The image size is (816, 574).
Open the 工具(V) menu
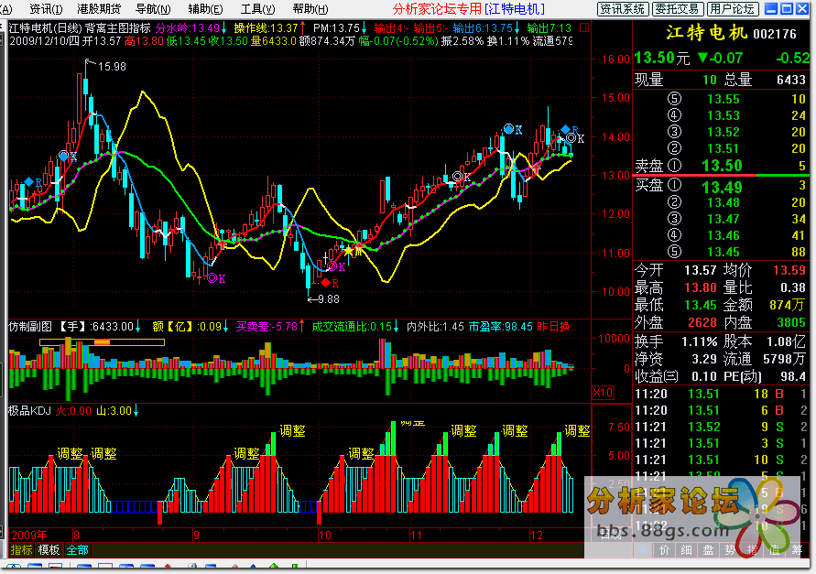tap(257, 9)
